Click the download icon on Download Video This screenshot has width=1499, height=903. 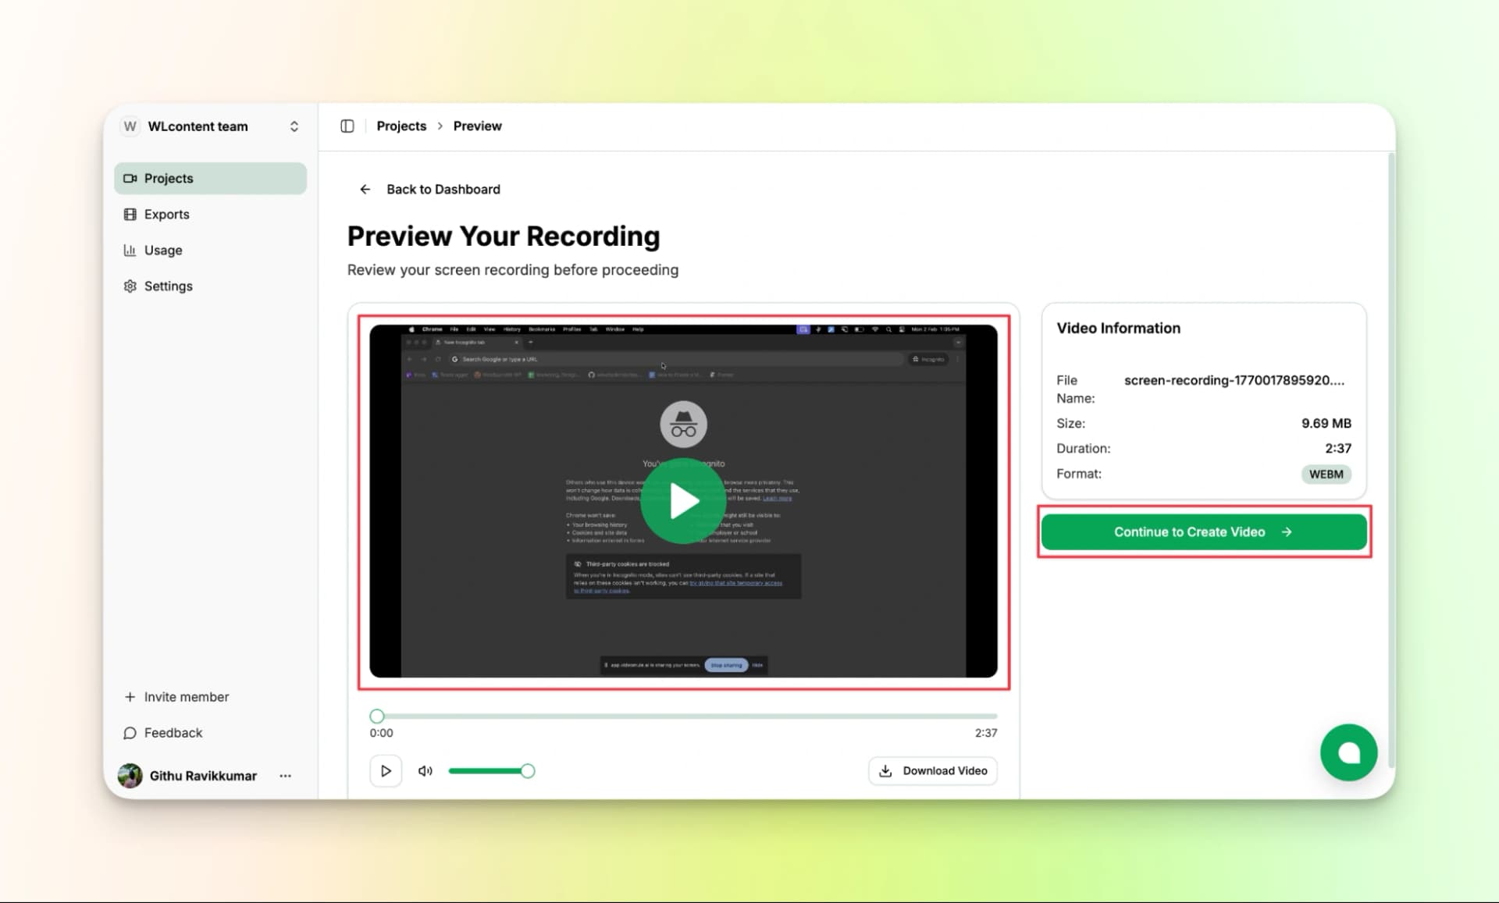pos(885,770)
